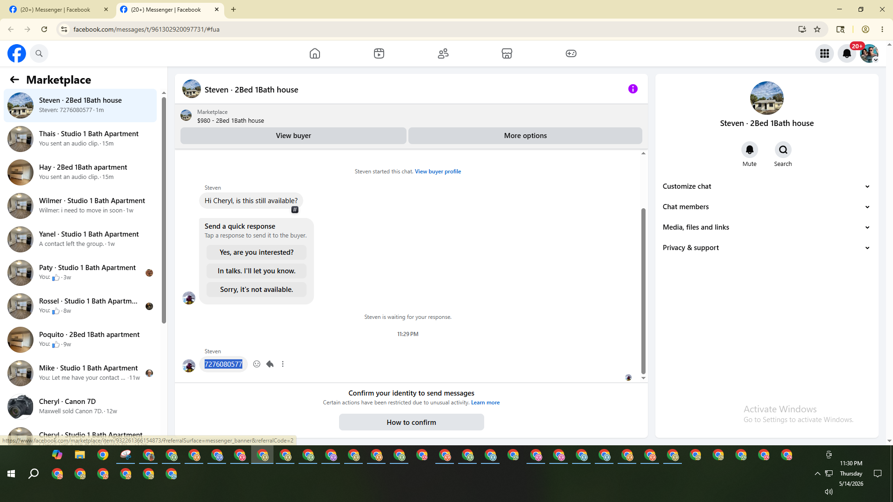Viewport: 893px width, 502px height.
Task: Open the notifications bell
Action: (847, 53)
